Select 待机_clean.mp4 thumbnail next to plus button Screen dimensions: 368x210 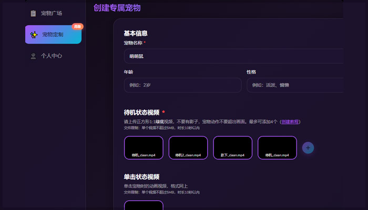277,148
